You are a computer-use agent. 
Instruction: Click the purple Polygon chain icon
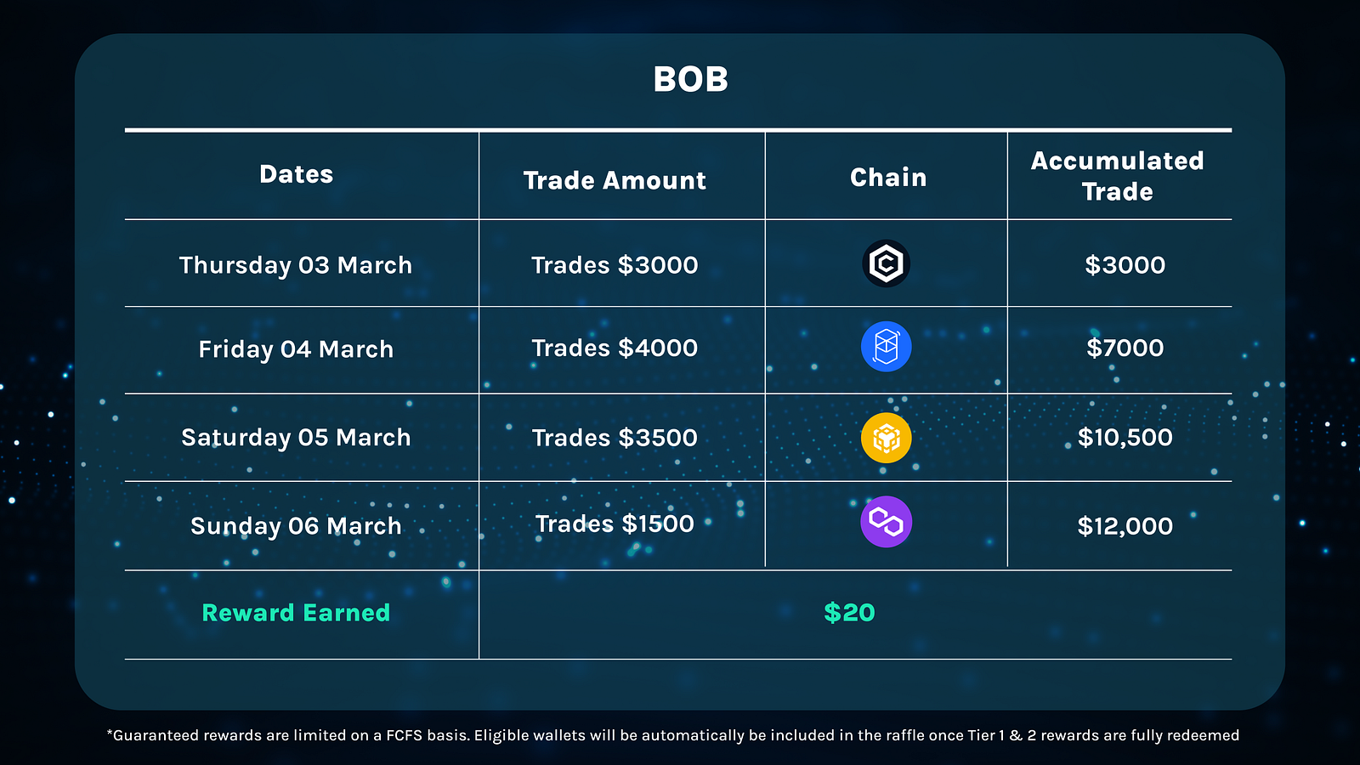pos(886,522)
